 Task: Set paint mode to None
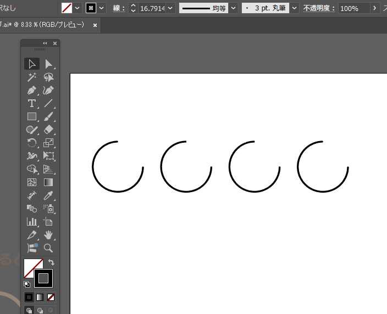pyautogui.click(x=51, y=297)
